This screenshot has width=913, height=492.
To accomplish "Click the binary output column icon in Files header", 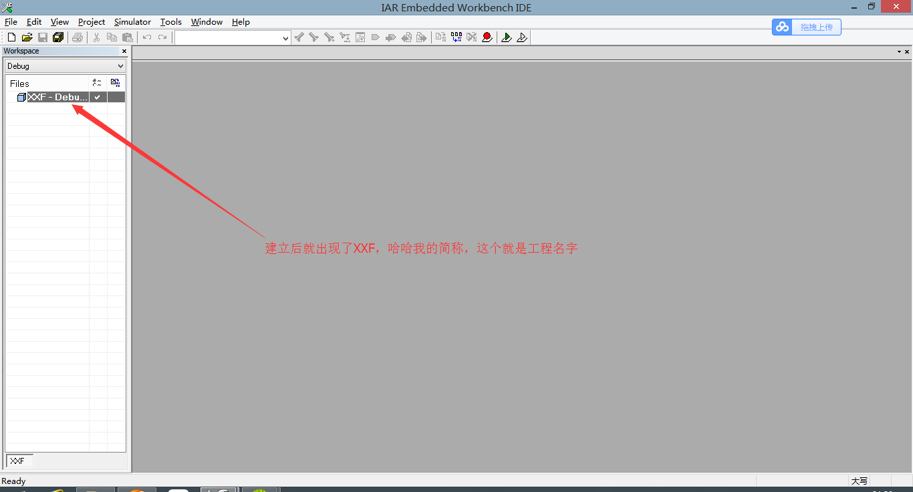I will click(x=116, y=83).
